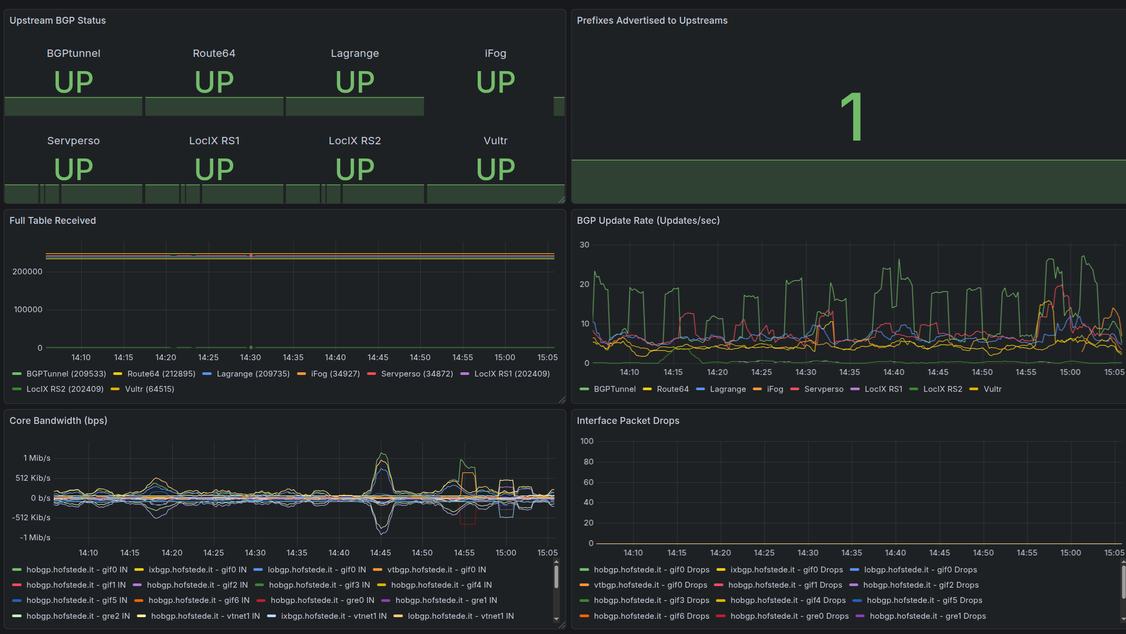Click BGPTunnel color swatch in Update Rate legend
Viewport: 1126px width, 634px height.
click(x=584, y=389)
